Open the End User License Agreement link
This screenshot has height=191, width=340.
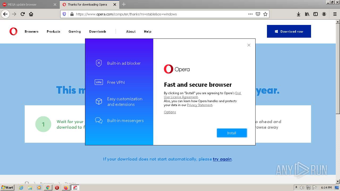pos(202,95)
